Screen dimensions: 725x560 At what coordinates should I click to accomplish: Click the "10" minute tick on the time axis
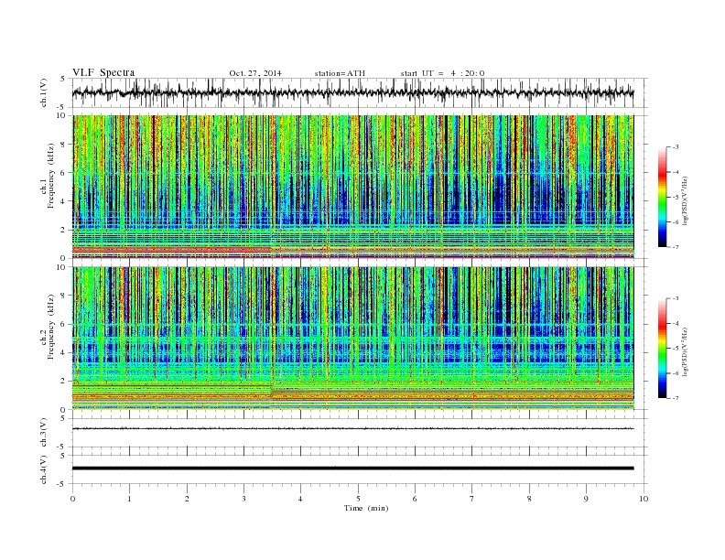coord(644,499)
